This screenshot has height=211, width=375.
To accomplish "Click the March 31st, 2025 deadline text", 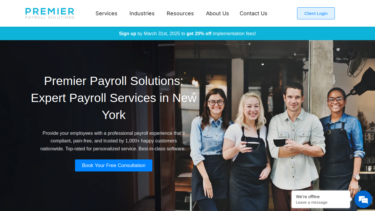I will coord(162,33).
